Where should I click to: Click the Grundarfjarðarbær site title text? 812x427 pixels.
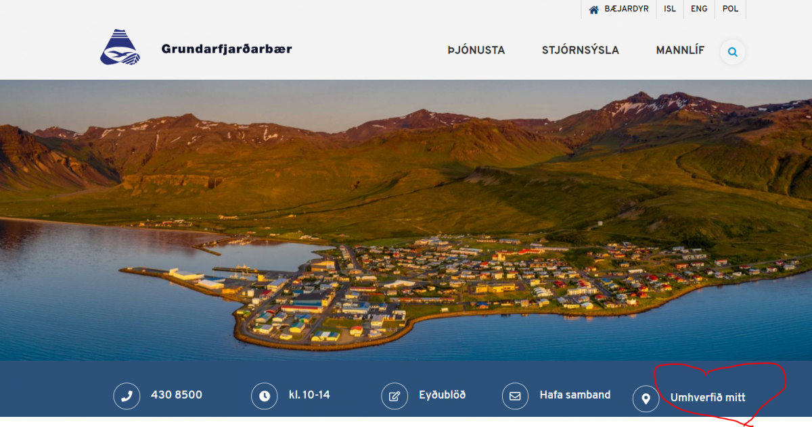[227, 49]
